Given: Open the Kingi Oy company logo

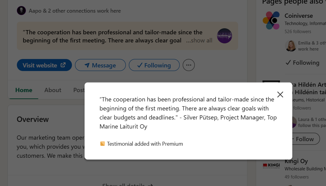Looking at the screenshot, I should [x=271, y=165].
